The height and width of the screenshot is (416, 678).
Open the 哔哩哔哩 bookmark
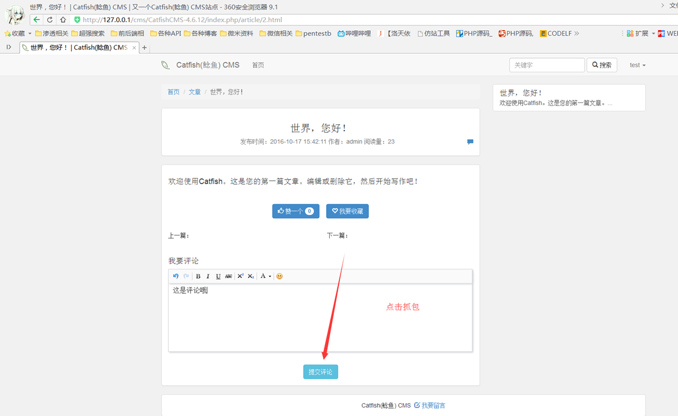(354, 33)
